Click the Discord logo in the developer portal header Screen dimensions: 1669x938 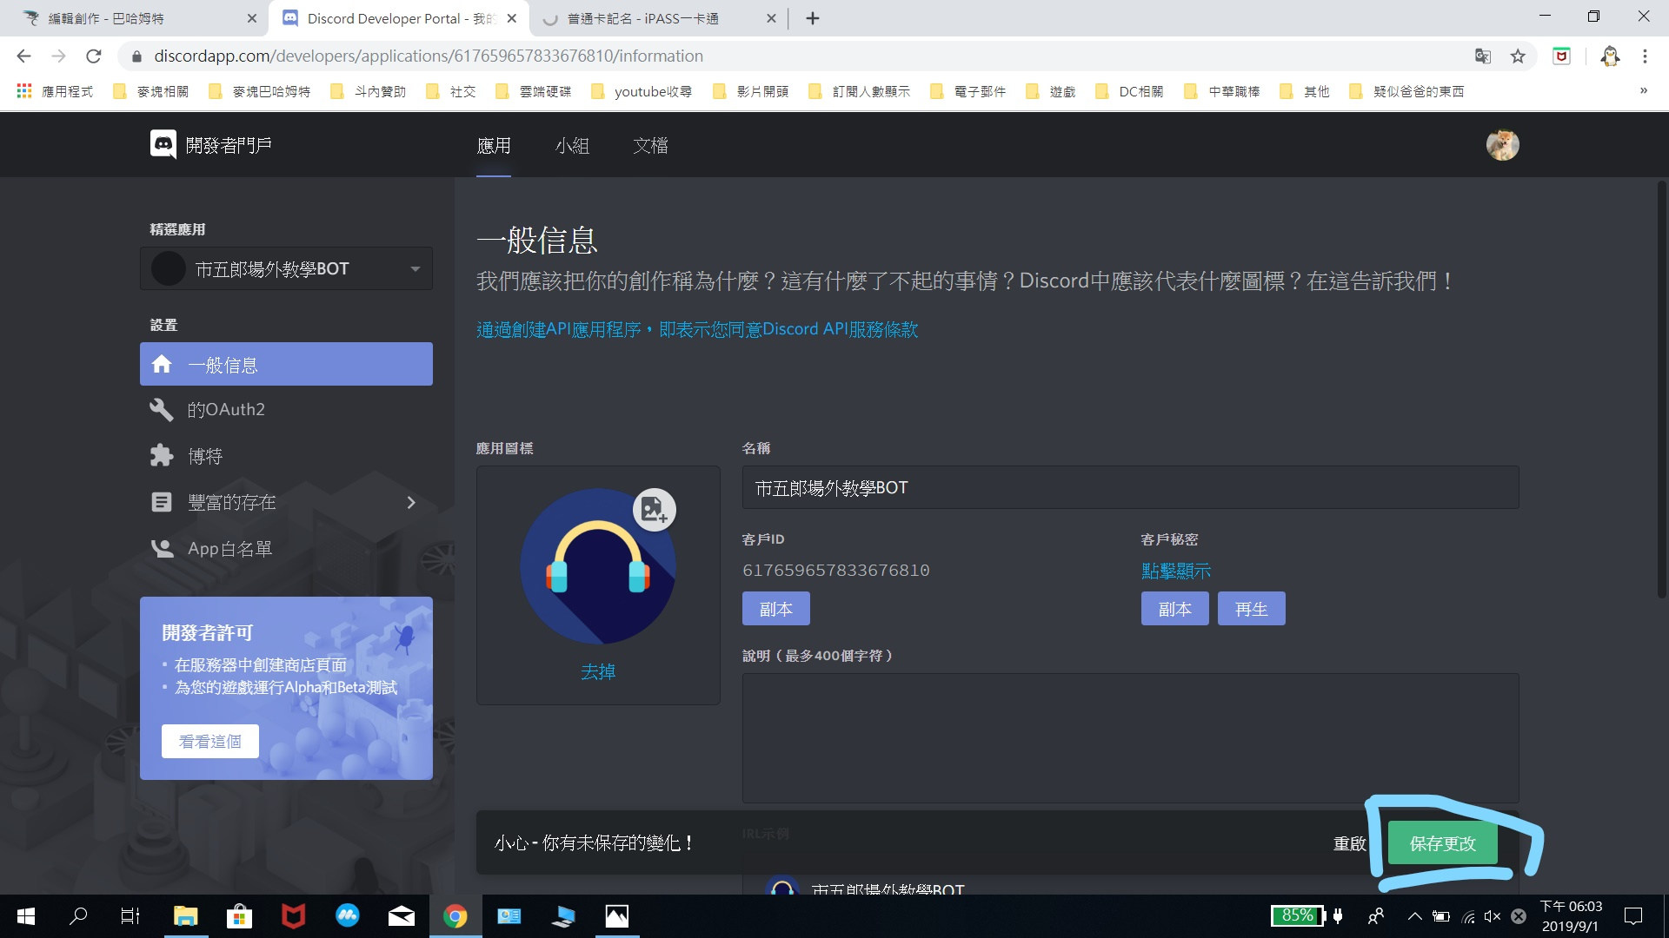(163, 144)
